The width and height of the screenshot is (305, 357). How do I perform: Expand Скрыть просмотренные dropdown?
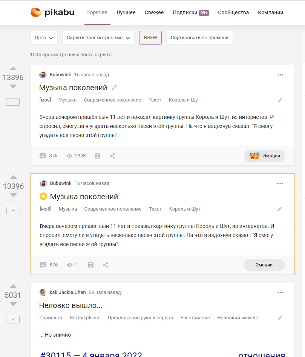(98, 38)
